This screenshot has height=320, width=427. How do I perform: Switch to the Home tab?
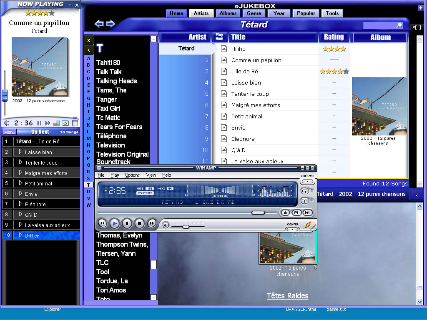[x=176, y=13]
